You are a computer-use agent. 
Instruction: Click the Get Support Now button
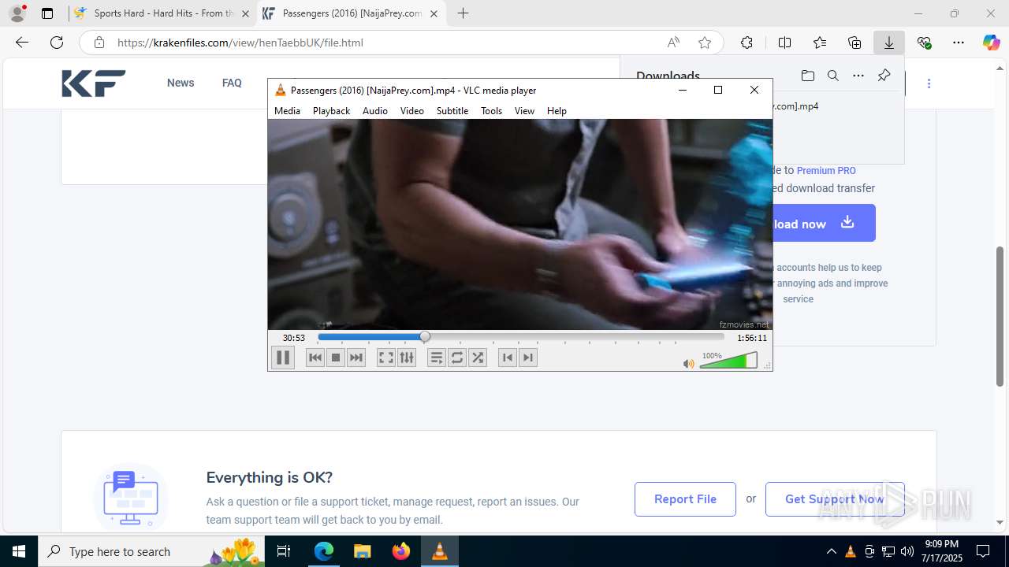835,499
